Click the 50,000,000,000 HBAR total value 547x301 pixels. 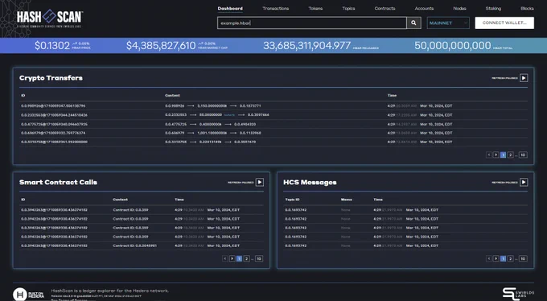(x=452, y=46)
